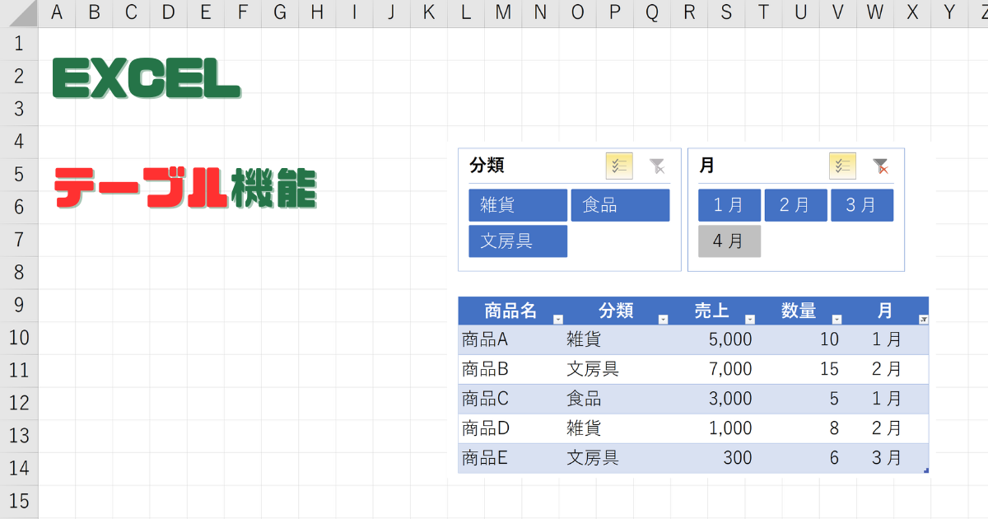Clear the filter on the 月 slicer
Viewport: 988px width, 519px height.
[880, 166]
